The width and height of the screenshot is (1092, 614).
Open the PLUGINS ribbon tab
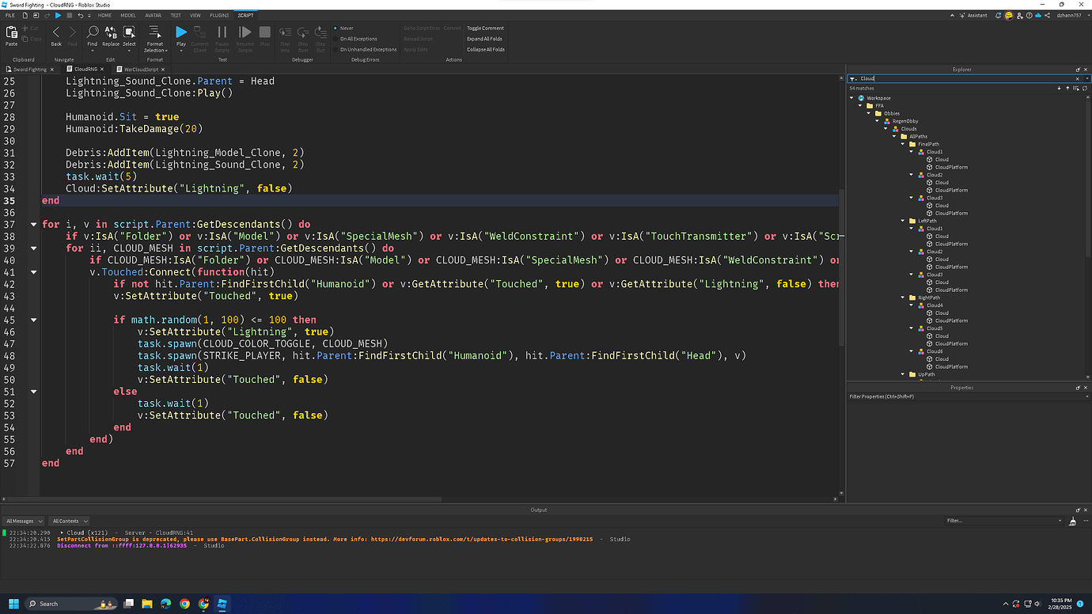tap(220, 15)
